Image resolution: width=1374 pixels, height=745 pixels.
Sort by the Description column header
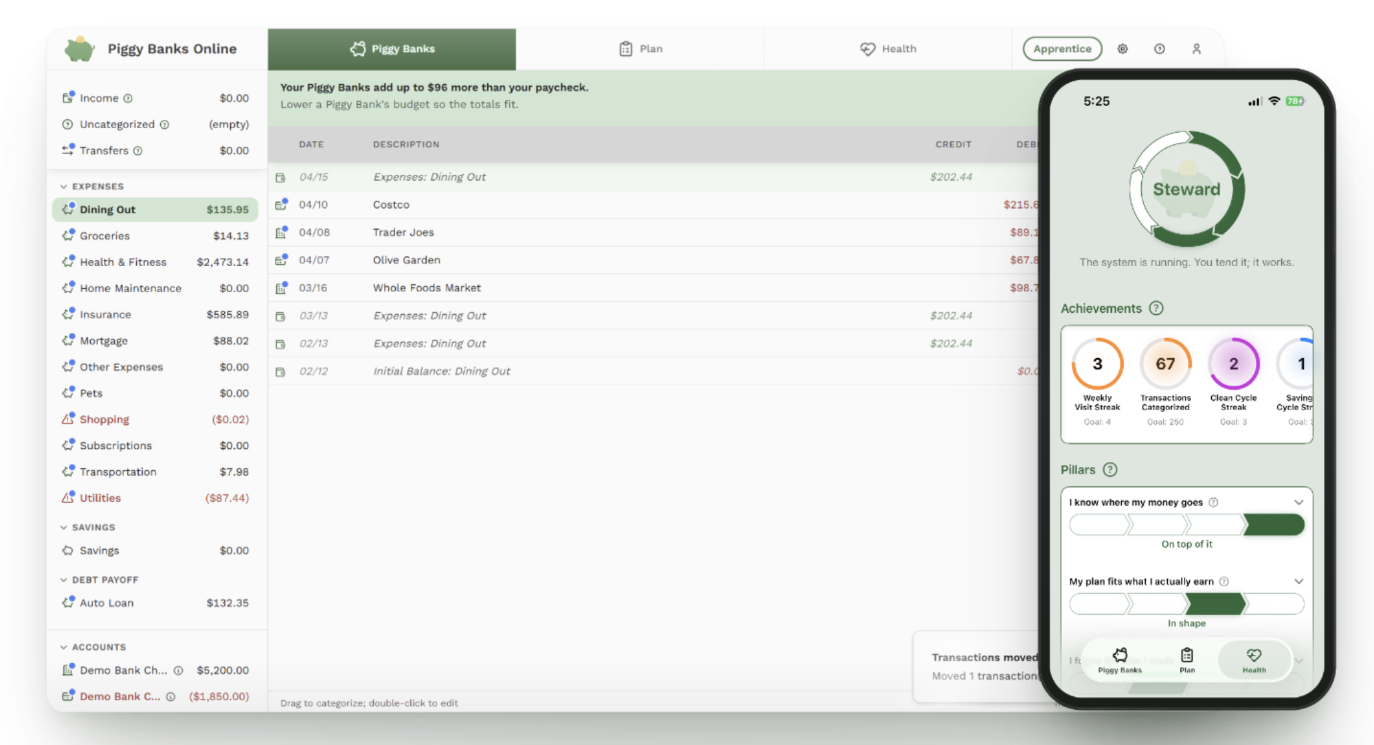click(406, 144)
